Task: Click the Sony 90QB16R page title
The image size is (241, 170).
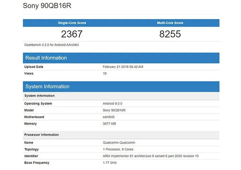Action: click(x=47, y=6)
